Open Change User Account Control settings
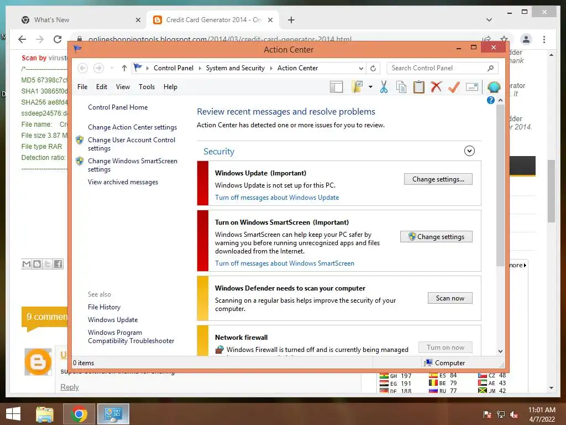This screenshot has width=566, height=425. tap(132, 144)
